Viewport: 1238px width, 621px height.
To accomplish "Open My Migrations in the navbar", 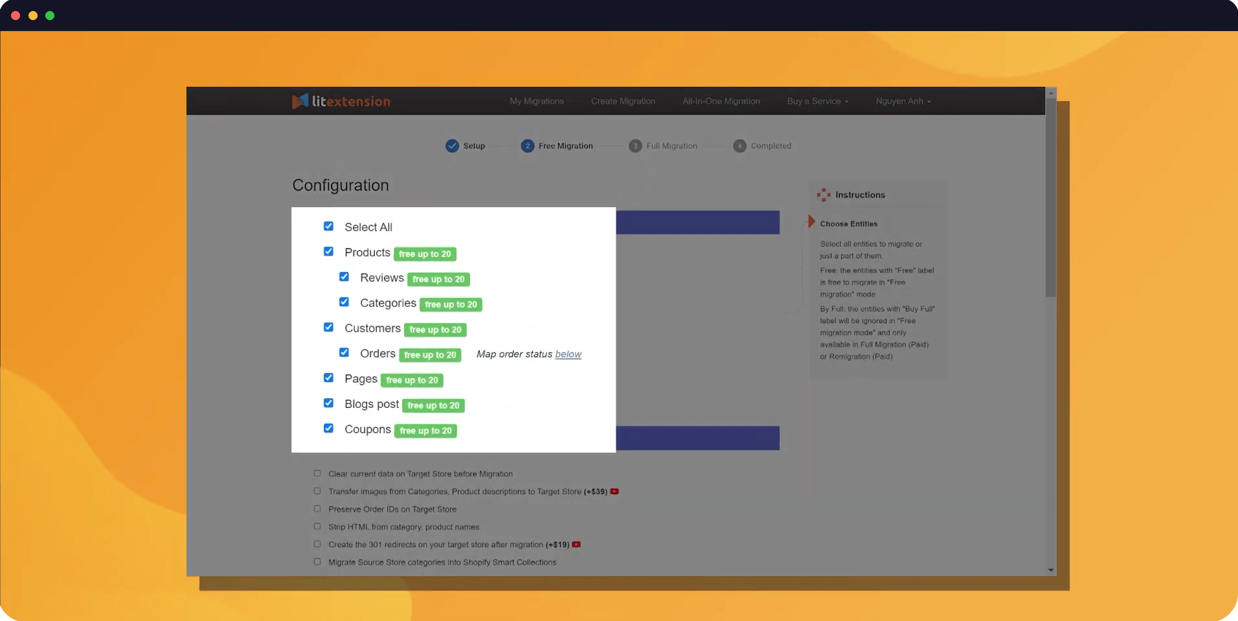I will tap(537, 101).
